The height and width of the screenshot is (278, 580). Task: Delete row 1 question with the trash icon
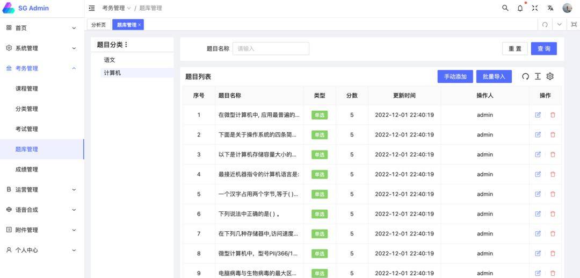coord(553,115)
